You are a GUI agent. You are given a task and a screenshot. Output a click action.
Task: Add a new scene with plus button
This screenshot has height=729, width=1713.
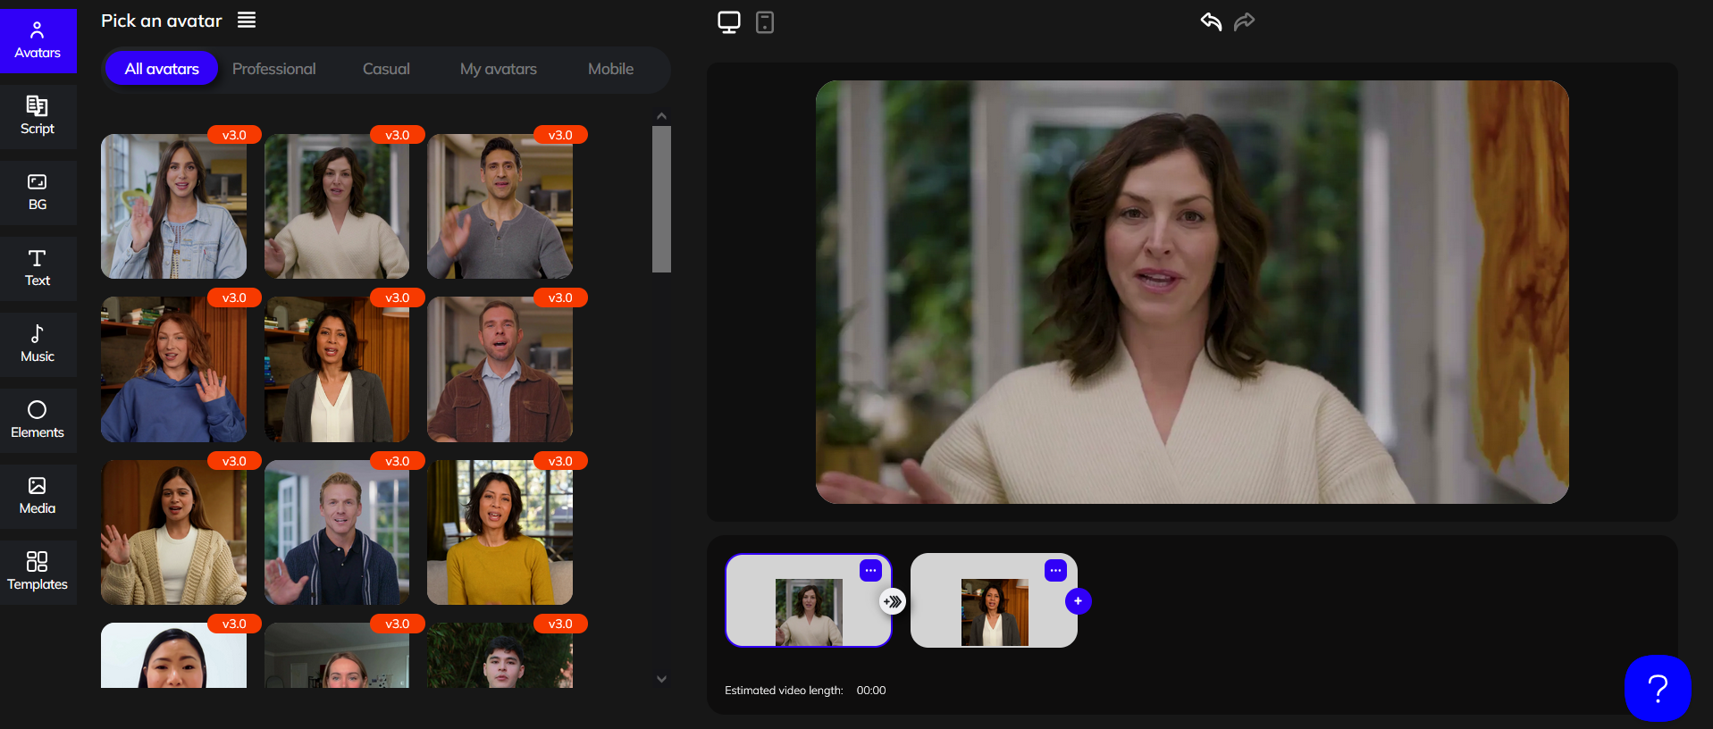(x=1079, y=601)
